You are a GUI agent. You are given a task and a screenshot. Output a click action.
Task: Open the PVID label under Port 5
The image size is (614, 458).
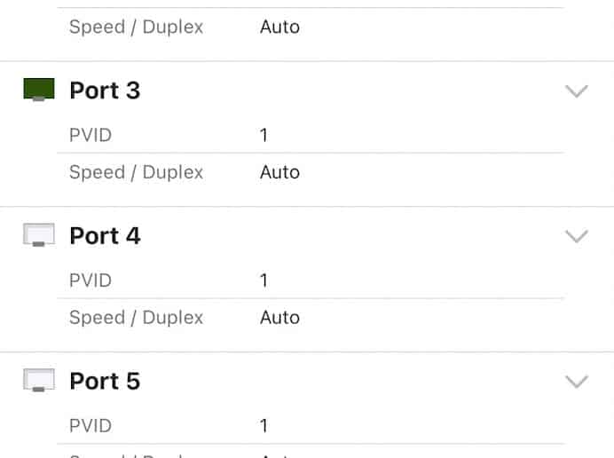pyautogui.click(x=91, y=426)
